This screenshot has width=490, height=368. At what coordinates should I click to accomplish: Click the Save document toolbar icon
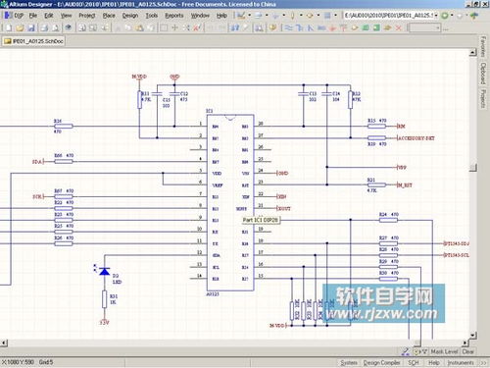pyautogui.click(x=31, y=27)
